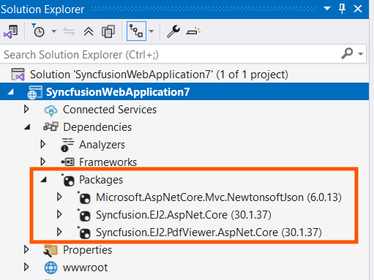
Task: Collapse the SyncfusionWebApplication7 project node
Action: click(x=10, y=92)
